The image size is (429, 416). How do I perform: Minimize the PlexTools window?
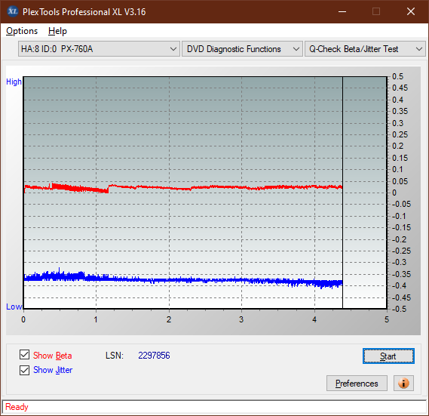(x=342, y=11)
